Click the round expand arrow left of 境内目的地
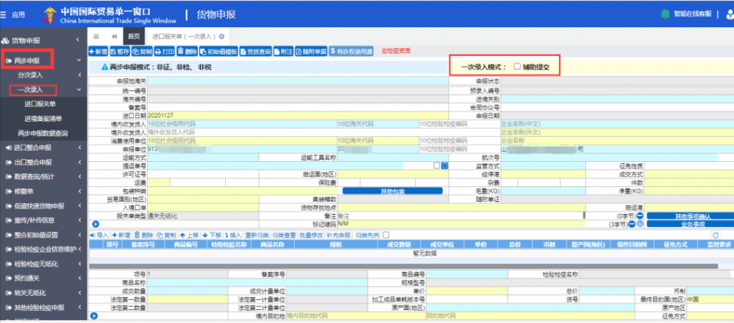This screenshot has width=734, height=323. pyautogui.click(x=94, y=317)
